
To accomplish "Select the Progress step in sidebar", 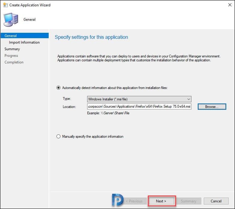I will pyautogui.click(x=11, y=56).
